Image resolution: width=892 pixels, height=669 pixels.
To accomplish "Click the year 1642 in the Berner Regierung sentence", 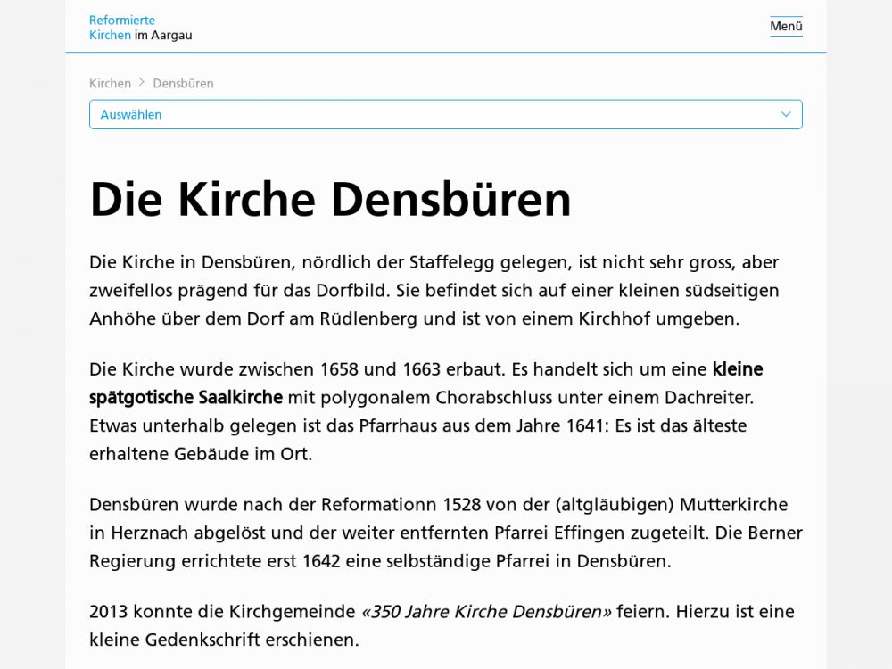I will coord(321,561).
